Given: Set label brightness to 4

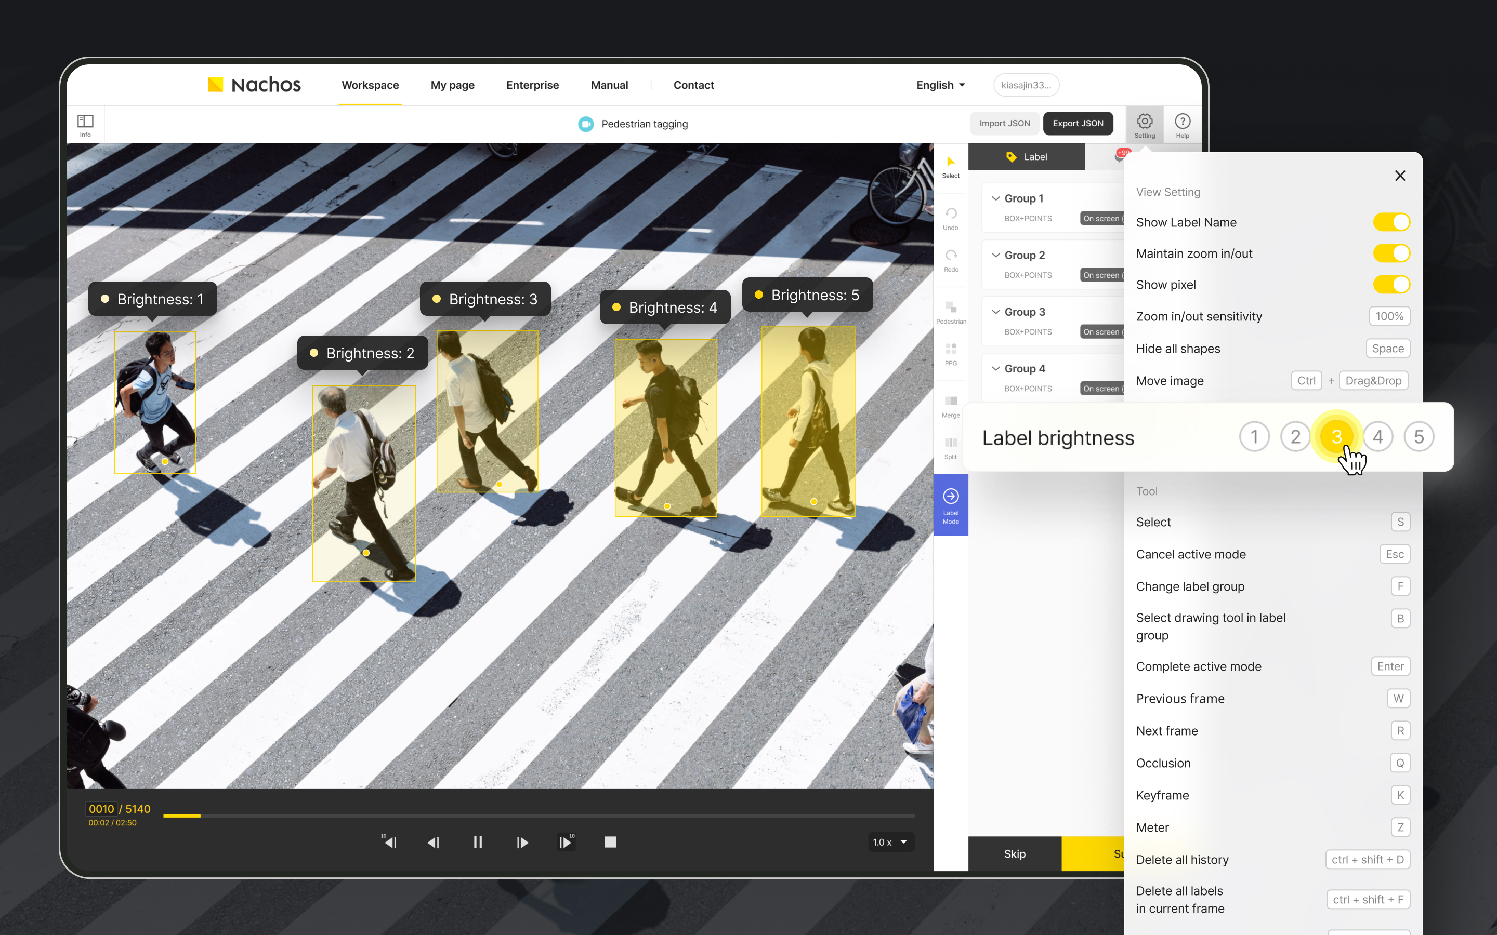Looking at the screenshot, I should point(1377,436).
